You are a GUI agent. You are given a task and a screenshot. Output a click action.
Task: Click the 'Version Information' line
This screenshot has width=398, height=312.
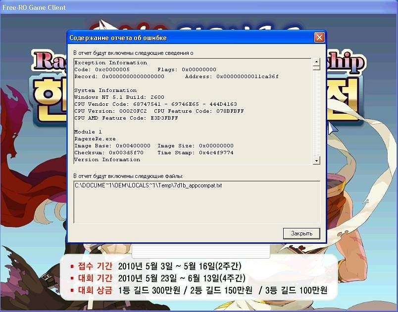point(107,160)
